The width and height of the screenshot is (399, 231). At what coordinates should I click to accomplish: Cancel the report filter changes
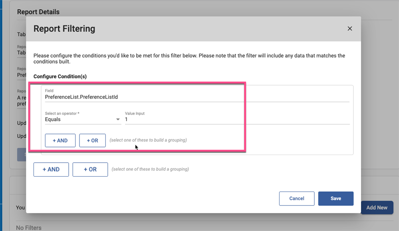(296, 199)
